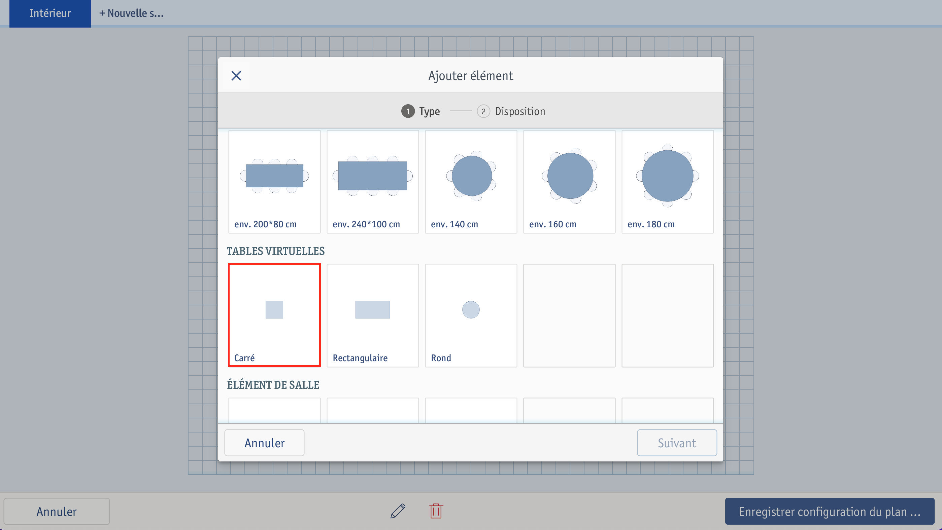Select the env. 200*80 cm rectangular table
Image resolution: width=942 pixels, height=530 pixels.
[x=274, y=182]
